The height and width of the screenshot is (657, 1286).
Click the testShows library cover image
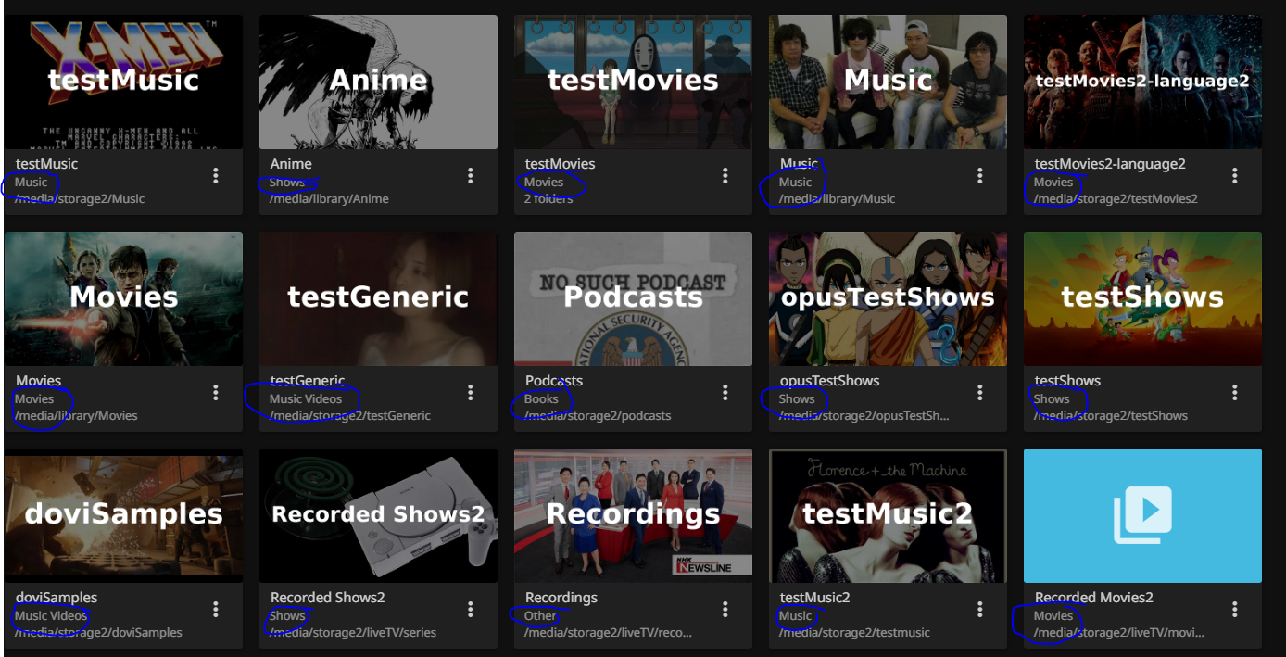(x=1142, y=298)
